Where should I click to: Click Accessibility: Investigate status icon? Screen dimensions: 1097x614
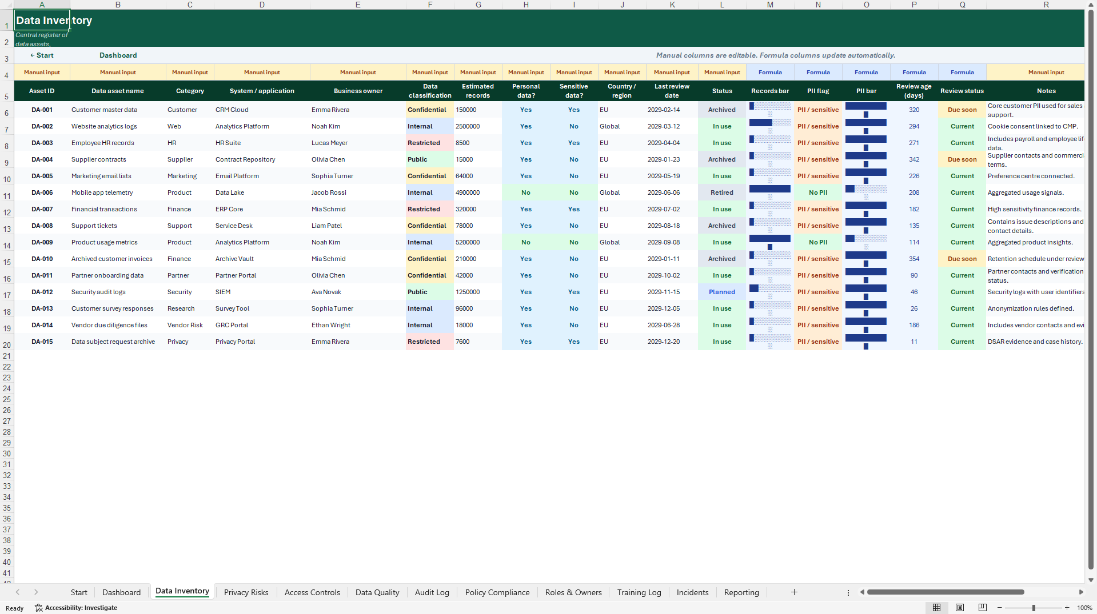76,608
